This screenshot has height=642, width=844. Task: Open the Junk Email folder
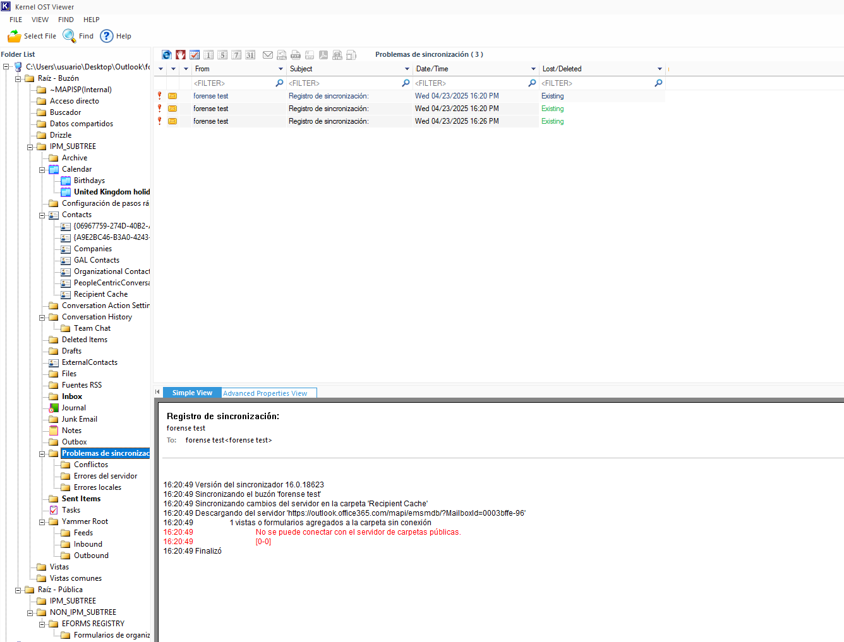[79, 419]
